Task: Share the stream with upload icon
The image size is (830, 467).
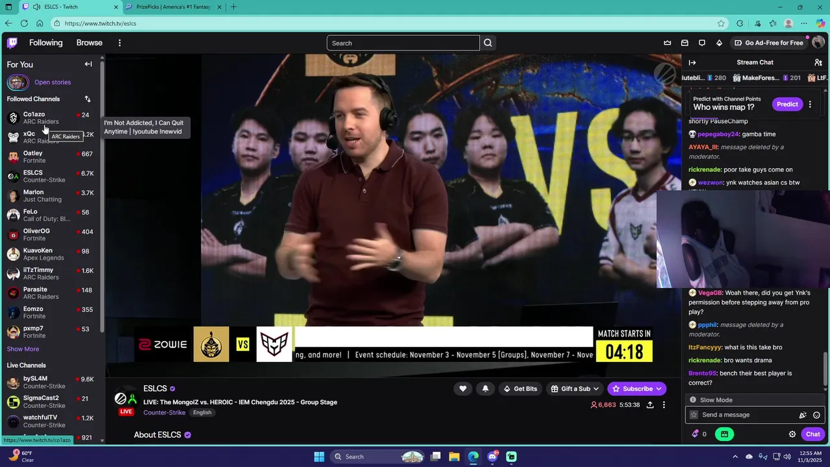Action: coord(650,405)
